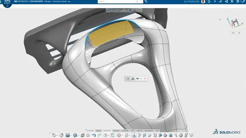This screenshot has width=246, height=138.
Task: Click the settings gear icon in toolbar
Action: click(88, 135)
